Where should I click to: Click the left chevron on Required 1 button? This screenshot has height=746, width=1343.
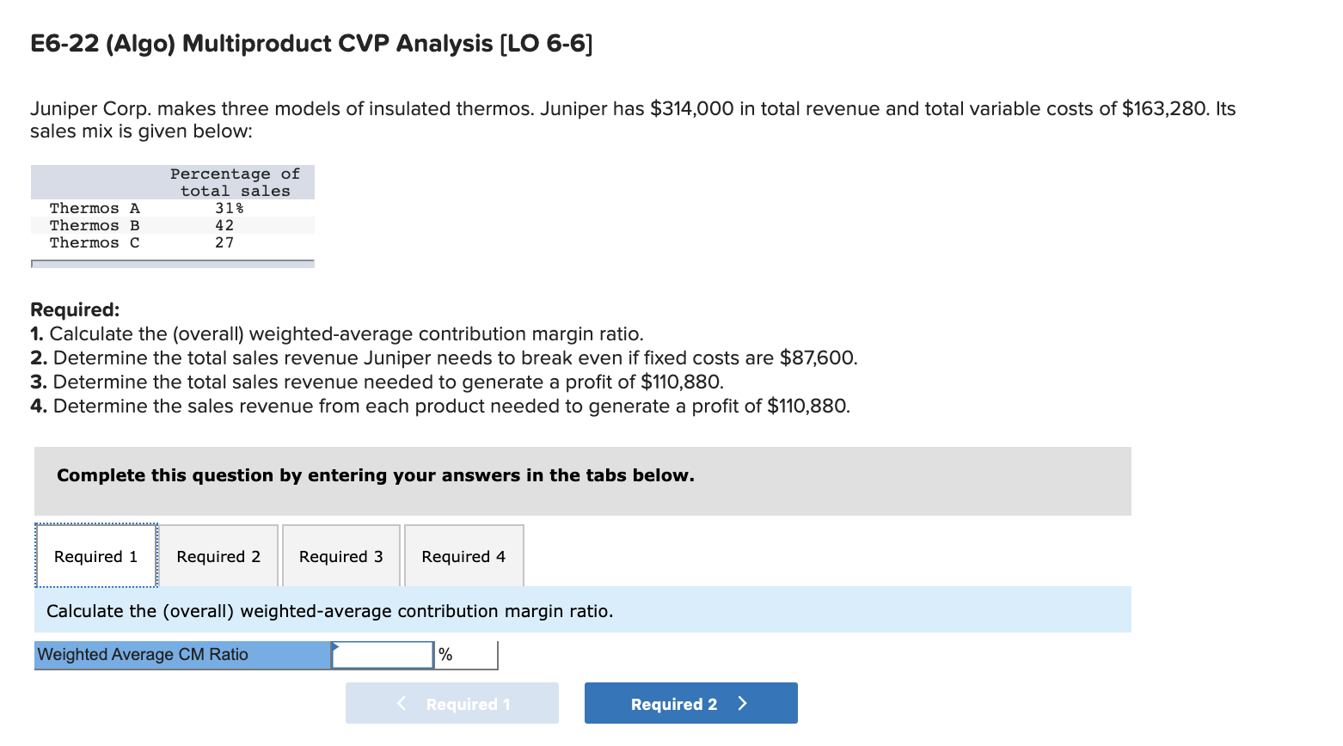click(401, 703)
